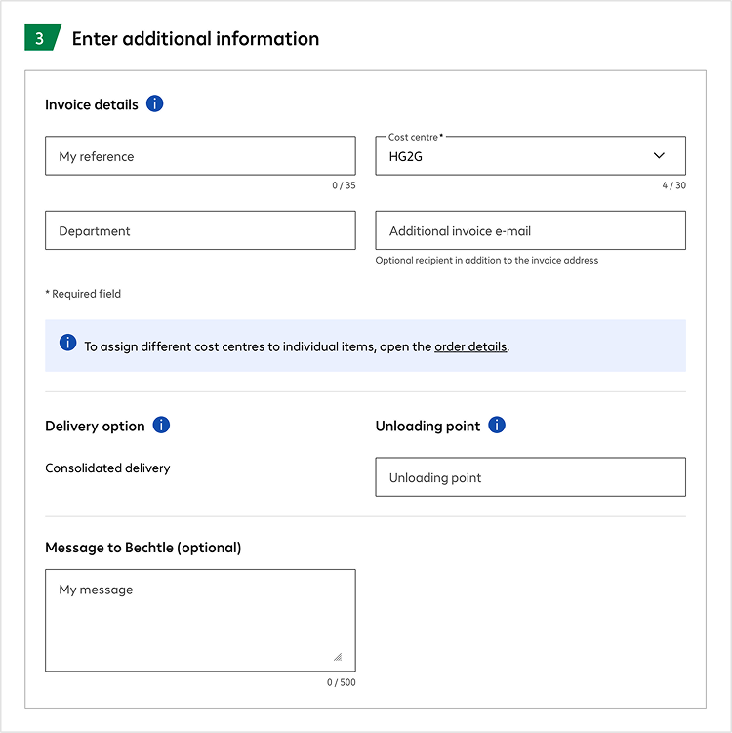Viewport: 732px width, 733px height.
Task: Focus the My reference input field
Action: (x=200, y=156)
